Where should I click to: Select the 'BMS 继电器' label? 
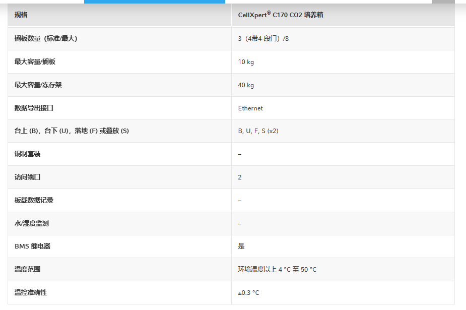click(x=32, y=246)
